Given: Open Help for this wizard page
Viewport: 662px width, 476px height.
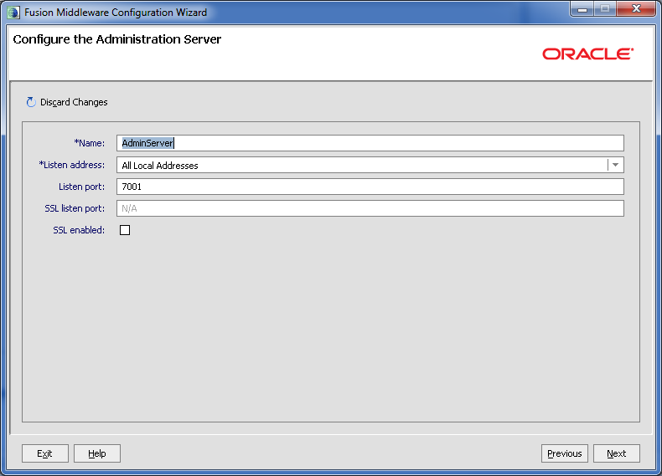Looking at the screenshot, I should (x=97, y=453).
